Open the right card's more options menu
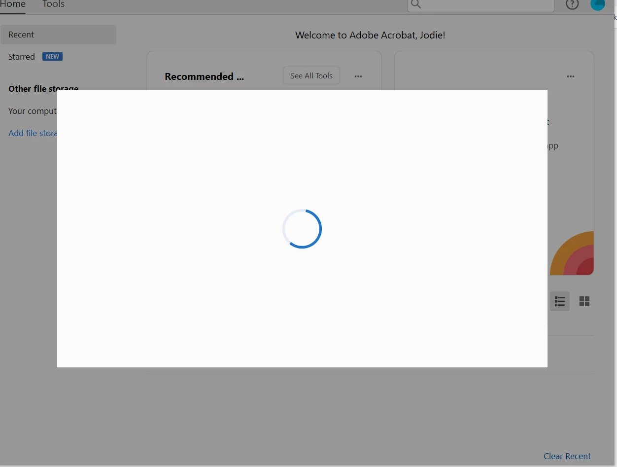Image resolution: width=617 pixels, height=467 pixels. (571, 76)
